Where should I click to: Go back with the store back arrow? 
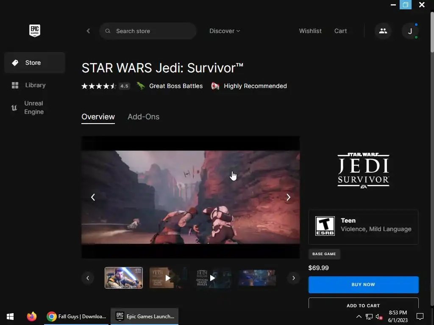pos(88,31)
